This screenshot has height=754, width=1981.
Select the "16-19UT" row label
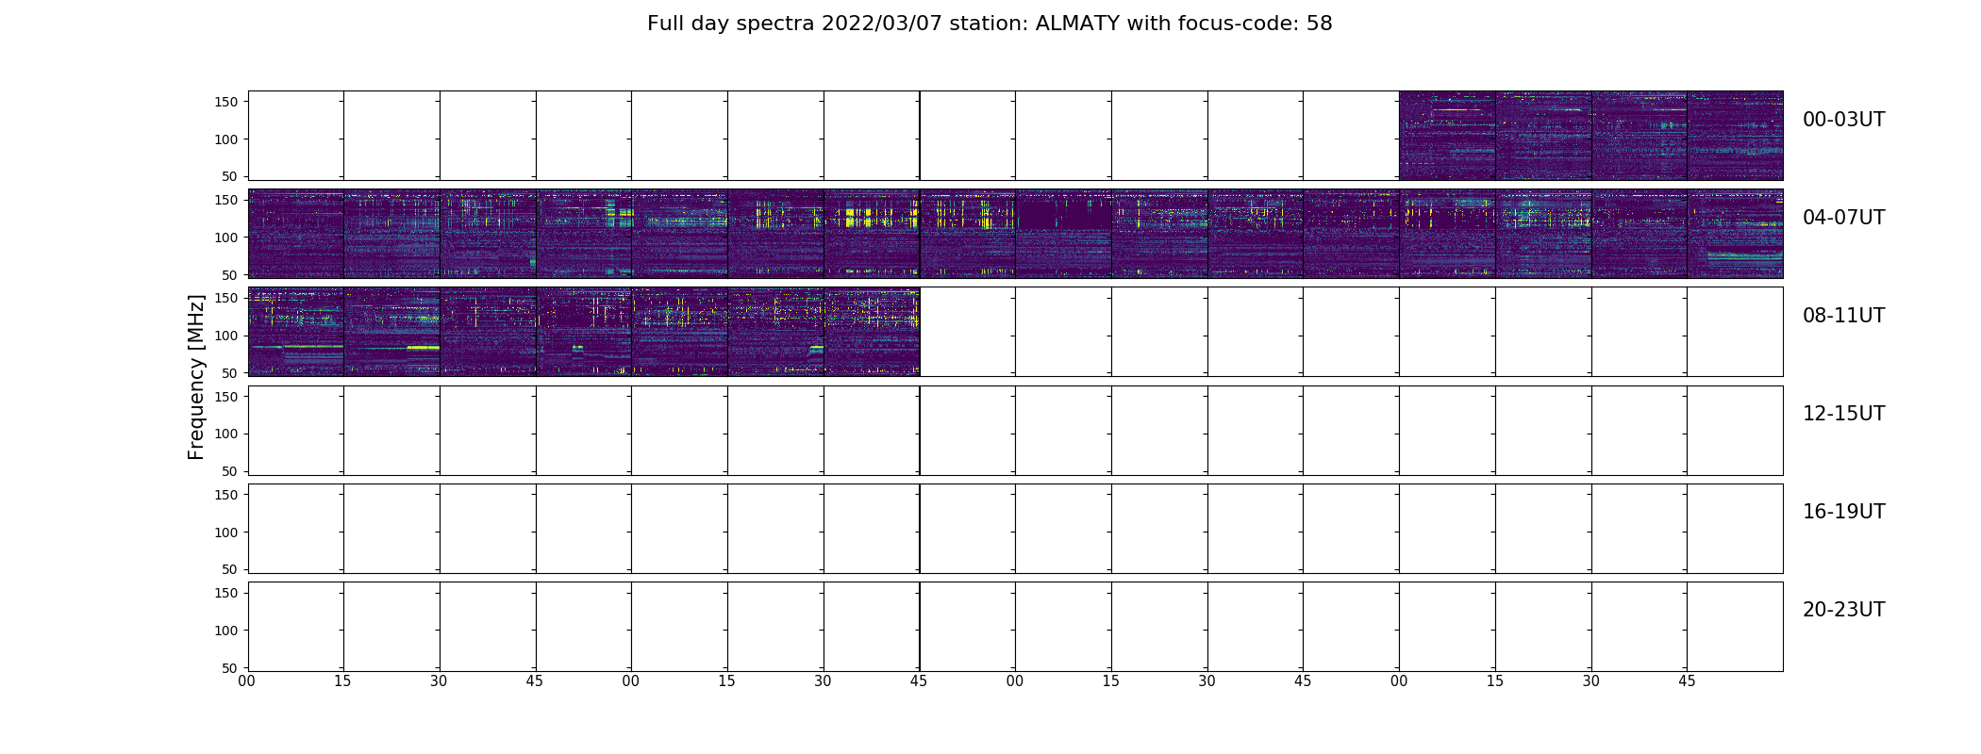pos(1843,512)
